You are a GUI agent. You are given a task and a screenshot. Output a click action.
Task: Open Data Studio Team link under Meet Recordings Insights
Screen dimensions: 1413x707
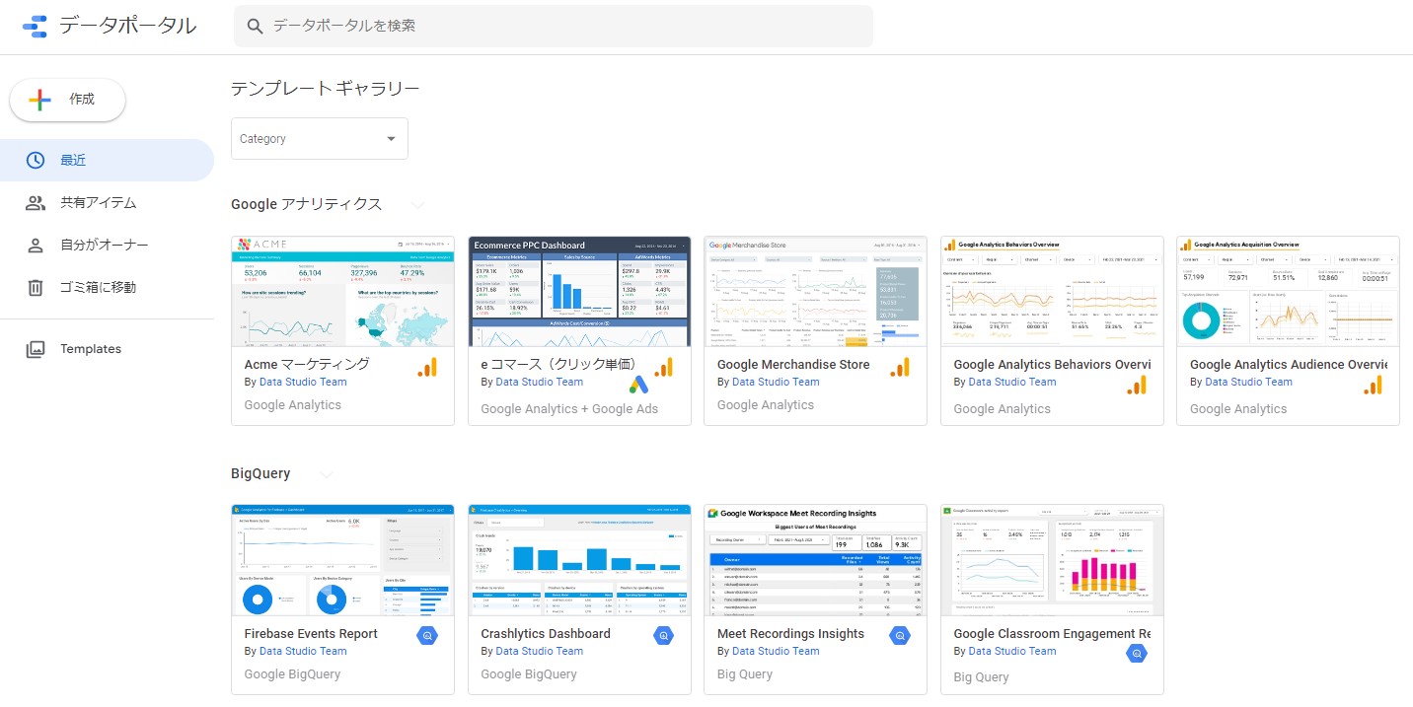click(x=776, y=651)
